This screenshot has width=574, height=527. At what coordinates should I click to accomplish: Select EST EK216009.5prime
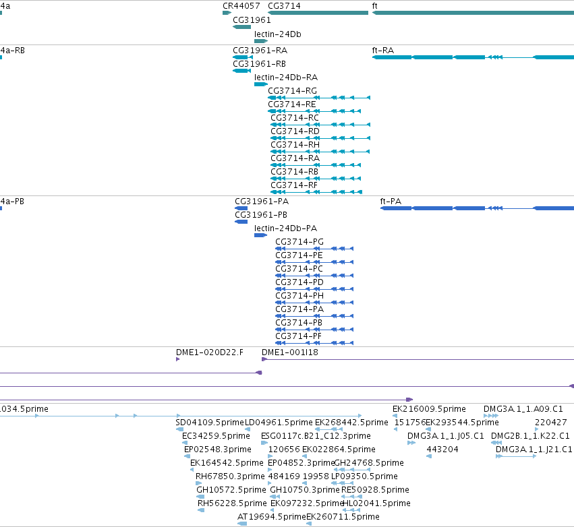pyautogui.click(x=395, y=416)
